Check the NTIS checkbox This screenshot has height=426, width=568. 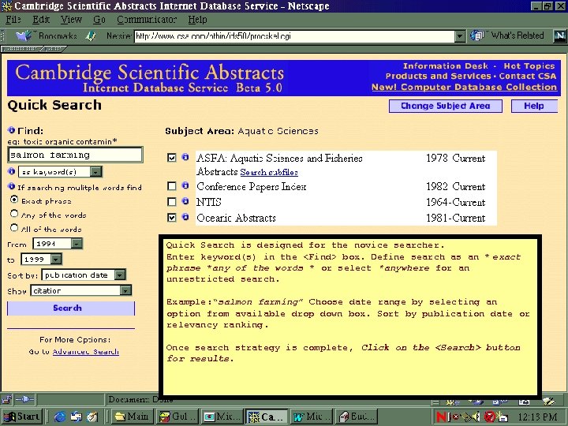(x=172, y=202)
